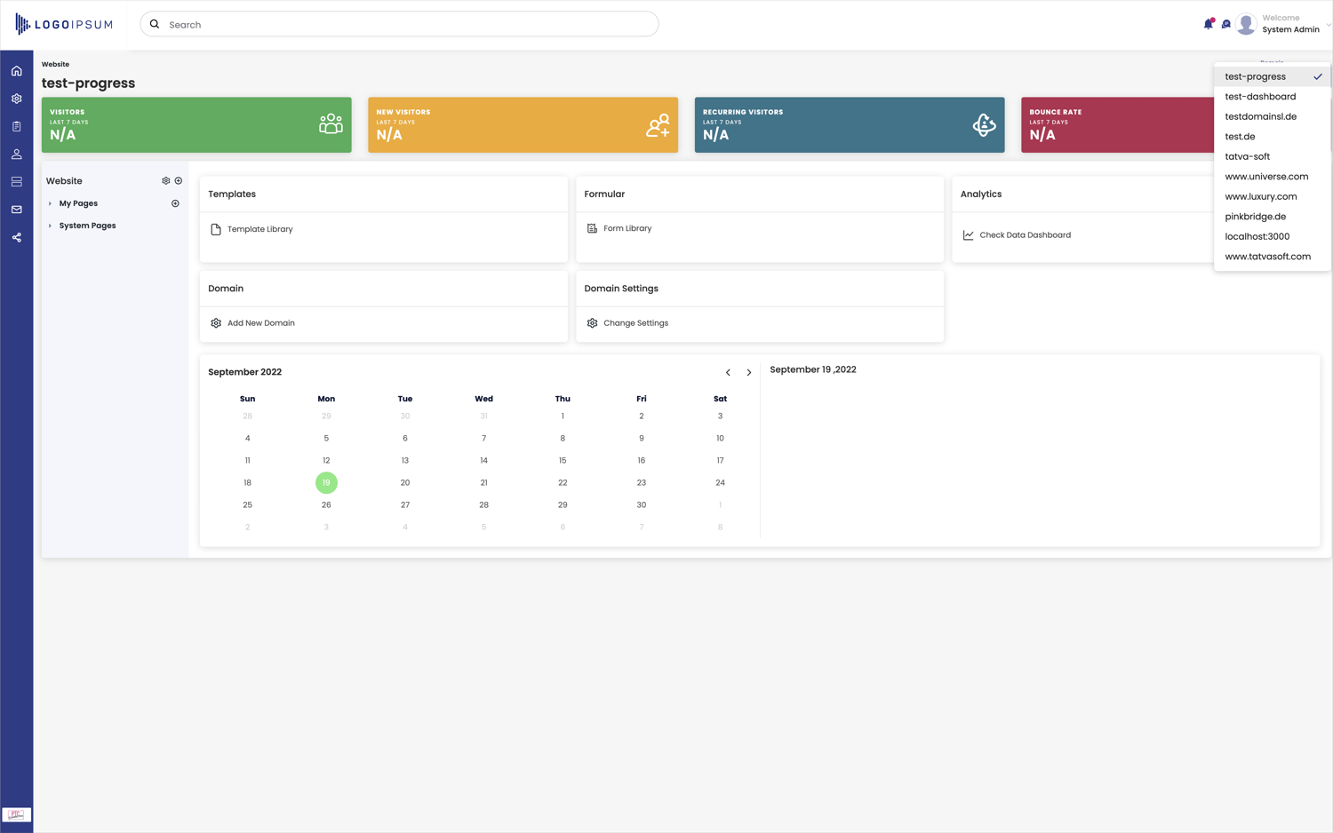Click the clipboard icon in the sidebar
Screen dimensions: 1333x833
coord(17,127)
